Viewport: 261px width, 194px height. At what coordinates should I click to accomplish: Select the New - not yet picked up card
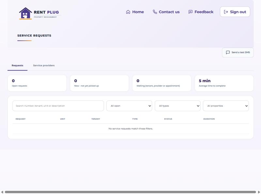coord(100,83)
